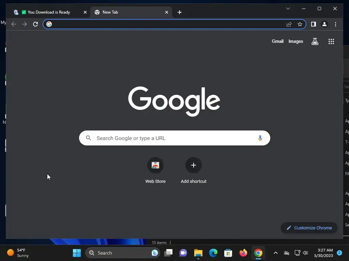This screenshot has width=349, height=261.
Task: Click the Chrome taskbar icon
Action: tap(258, 253)
